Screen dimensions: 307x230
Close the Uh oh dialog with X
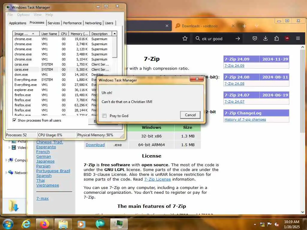coord(197,79)
